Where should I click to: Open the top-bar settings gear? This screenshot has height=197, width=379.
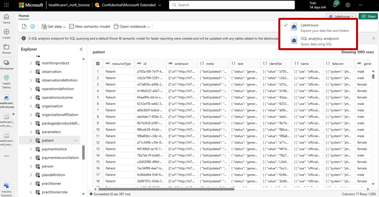(348, 5)
